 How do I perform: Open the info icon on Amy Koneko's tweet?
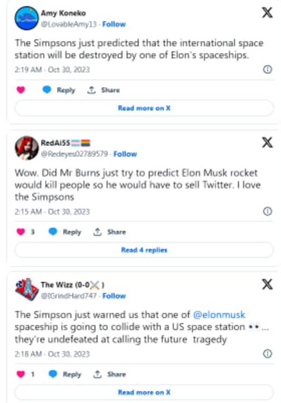pyautogui.click(x=268, y=70)
